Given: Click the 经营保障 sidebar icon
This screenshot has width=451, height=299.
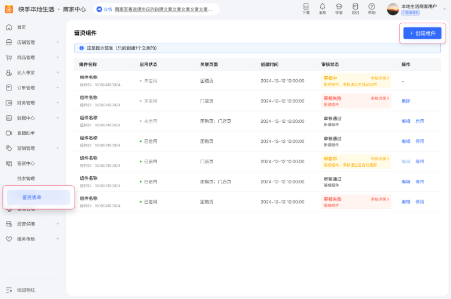Looking at the screenshot, I should pyautogui.click(x=9, y=224).
